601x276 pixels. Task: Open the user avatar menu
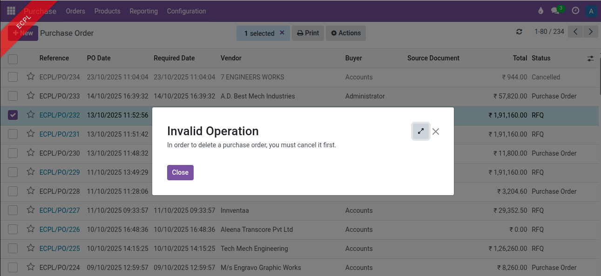[x=591, y=11]
